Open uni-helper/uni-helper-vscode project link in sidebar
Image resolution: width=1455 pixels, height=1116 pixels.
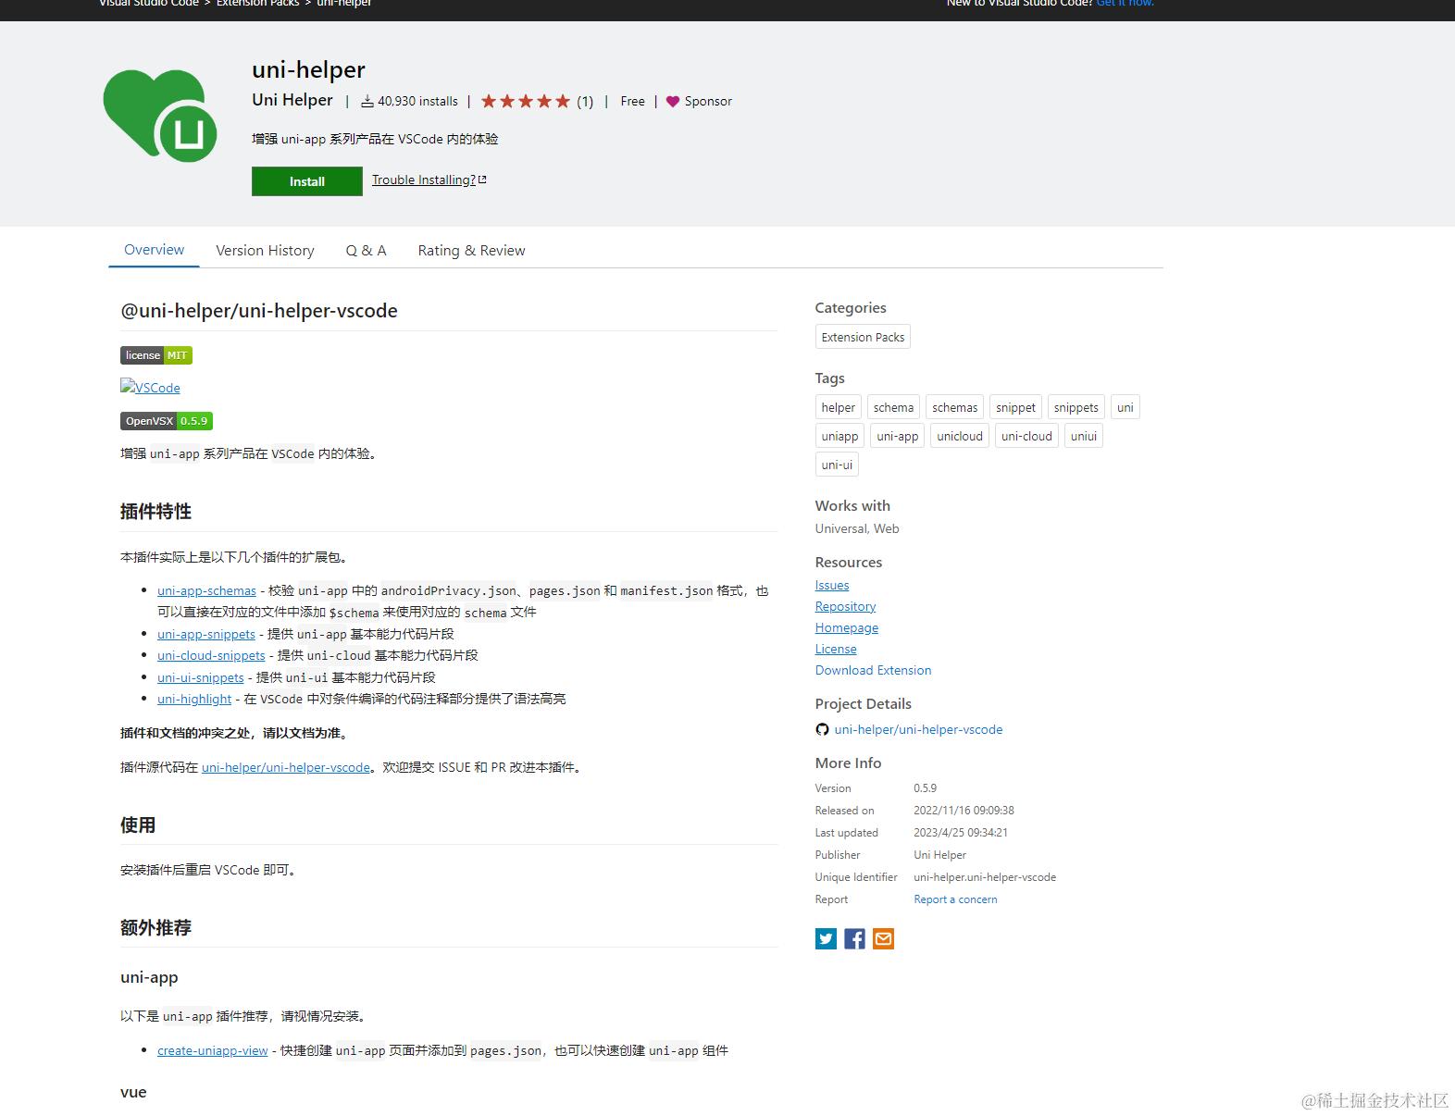tap(918, 729)
